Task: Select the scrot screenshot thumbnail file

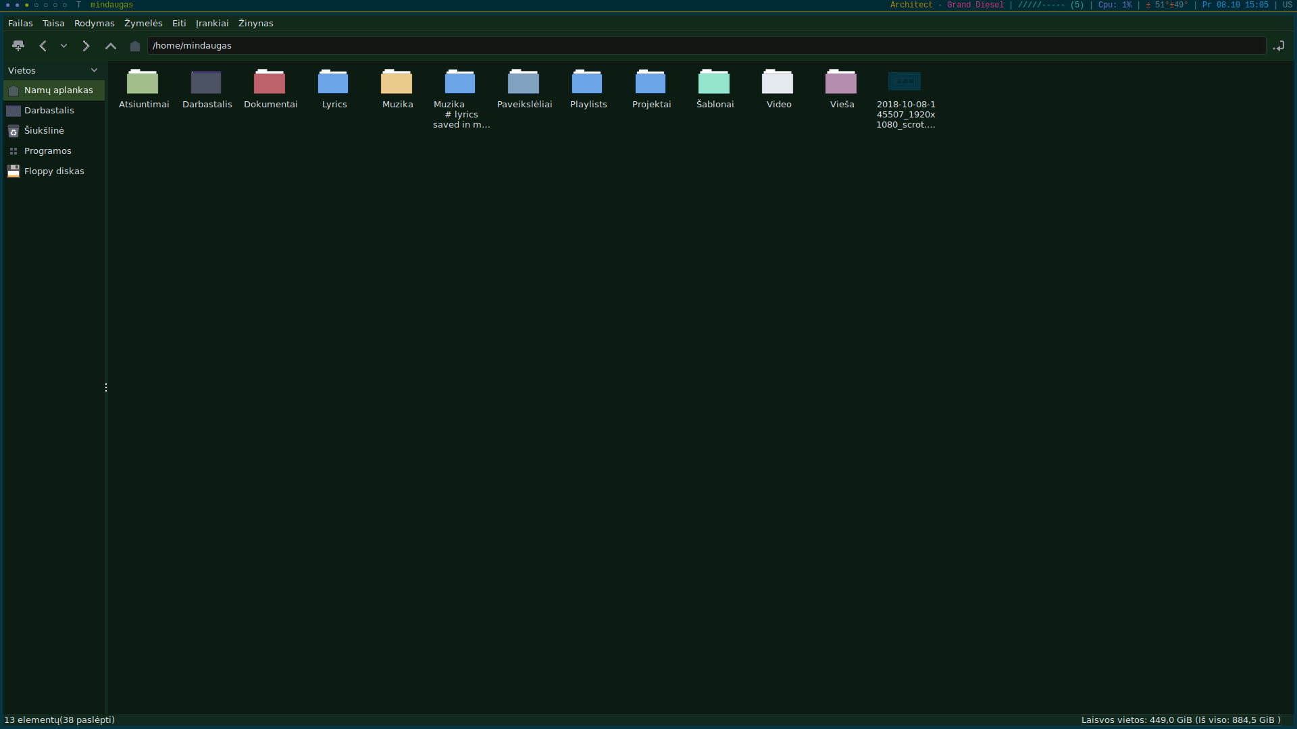Action: 905,82
